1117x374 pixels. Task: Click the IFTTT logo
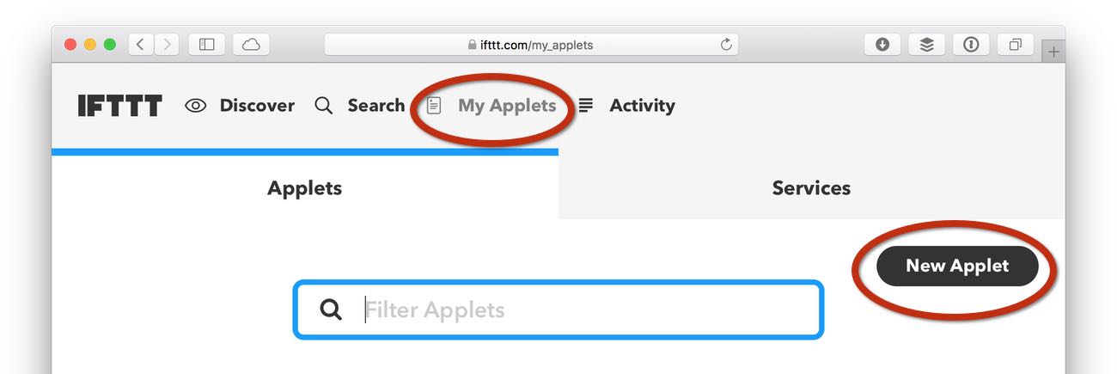click(x=119, y=106)
